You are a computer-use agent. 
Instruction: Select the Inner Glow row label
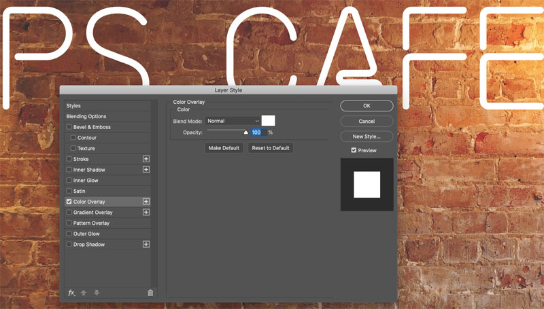86,181
